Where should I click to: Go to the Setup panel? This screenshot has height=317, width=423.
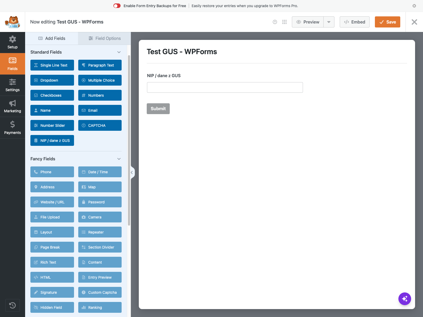pos(12,43)
